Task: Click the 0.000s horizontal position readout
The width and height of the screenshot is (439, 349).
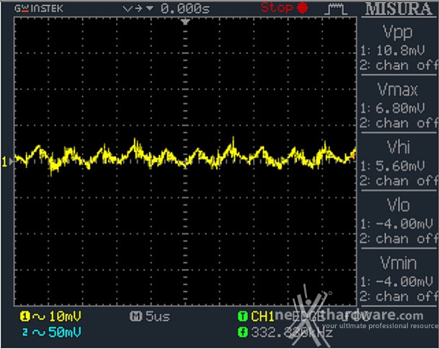Action: 185,9
